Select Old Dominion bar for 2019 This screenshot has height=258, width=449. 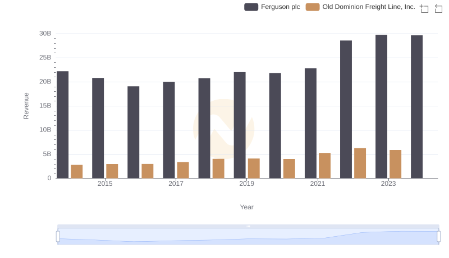(254, 168)
